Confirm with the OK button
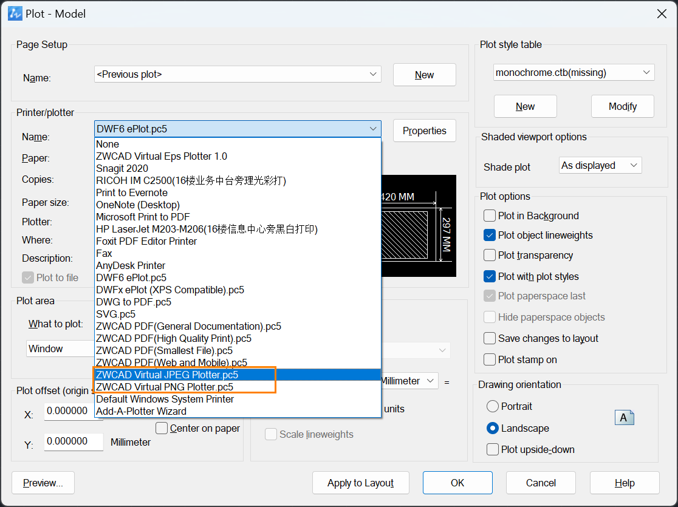This screenshot has width=678, height=507. [457, 483]
